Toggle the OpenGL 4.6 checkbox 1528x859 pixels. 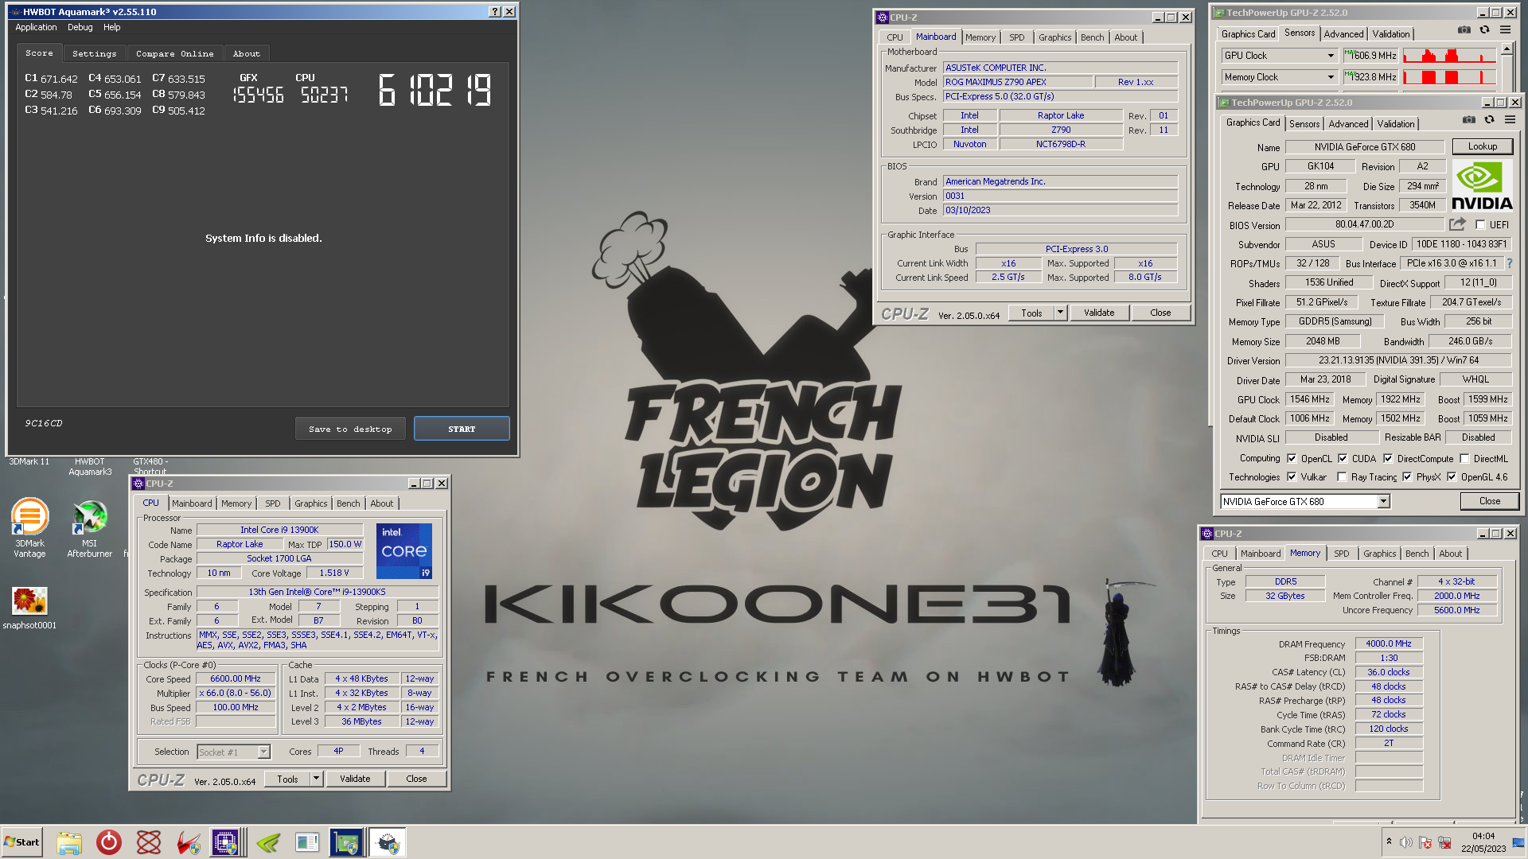[1452, 476]
